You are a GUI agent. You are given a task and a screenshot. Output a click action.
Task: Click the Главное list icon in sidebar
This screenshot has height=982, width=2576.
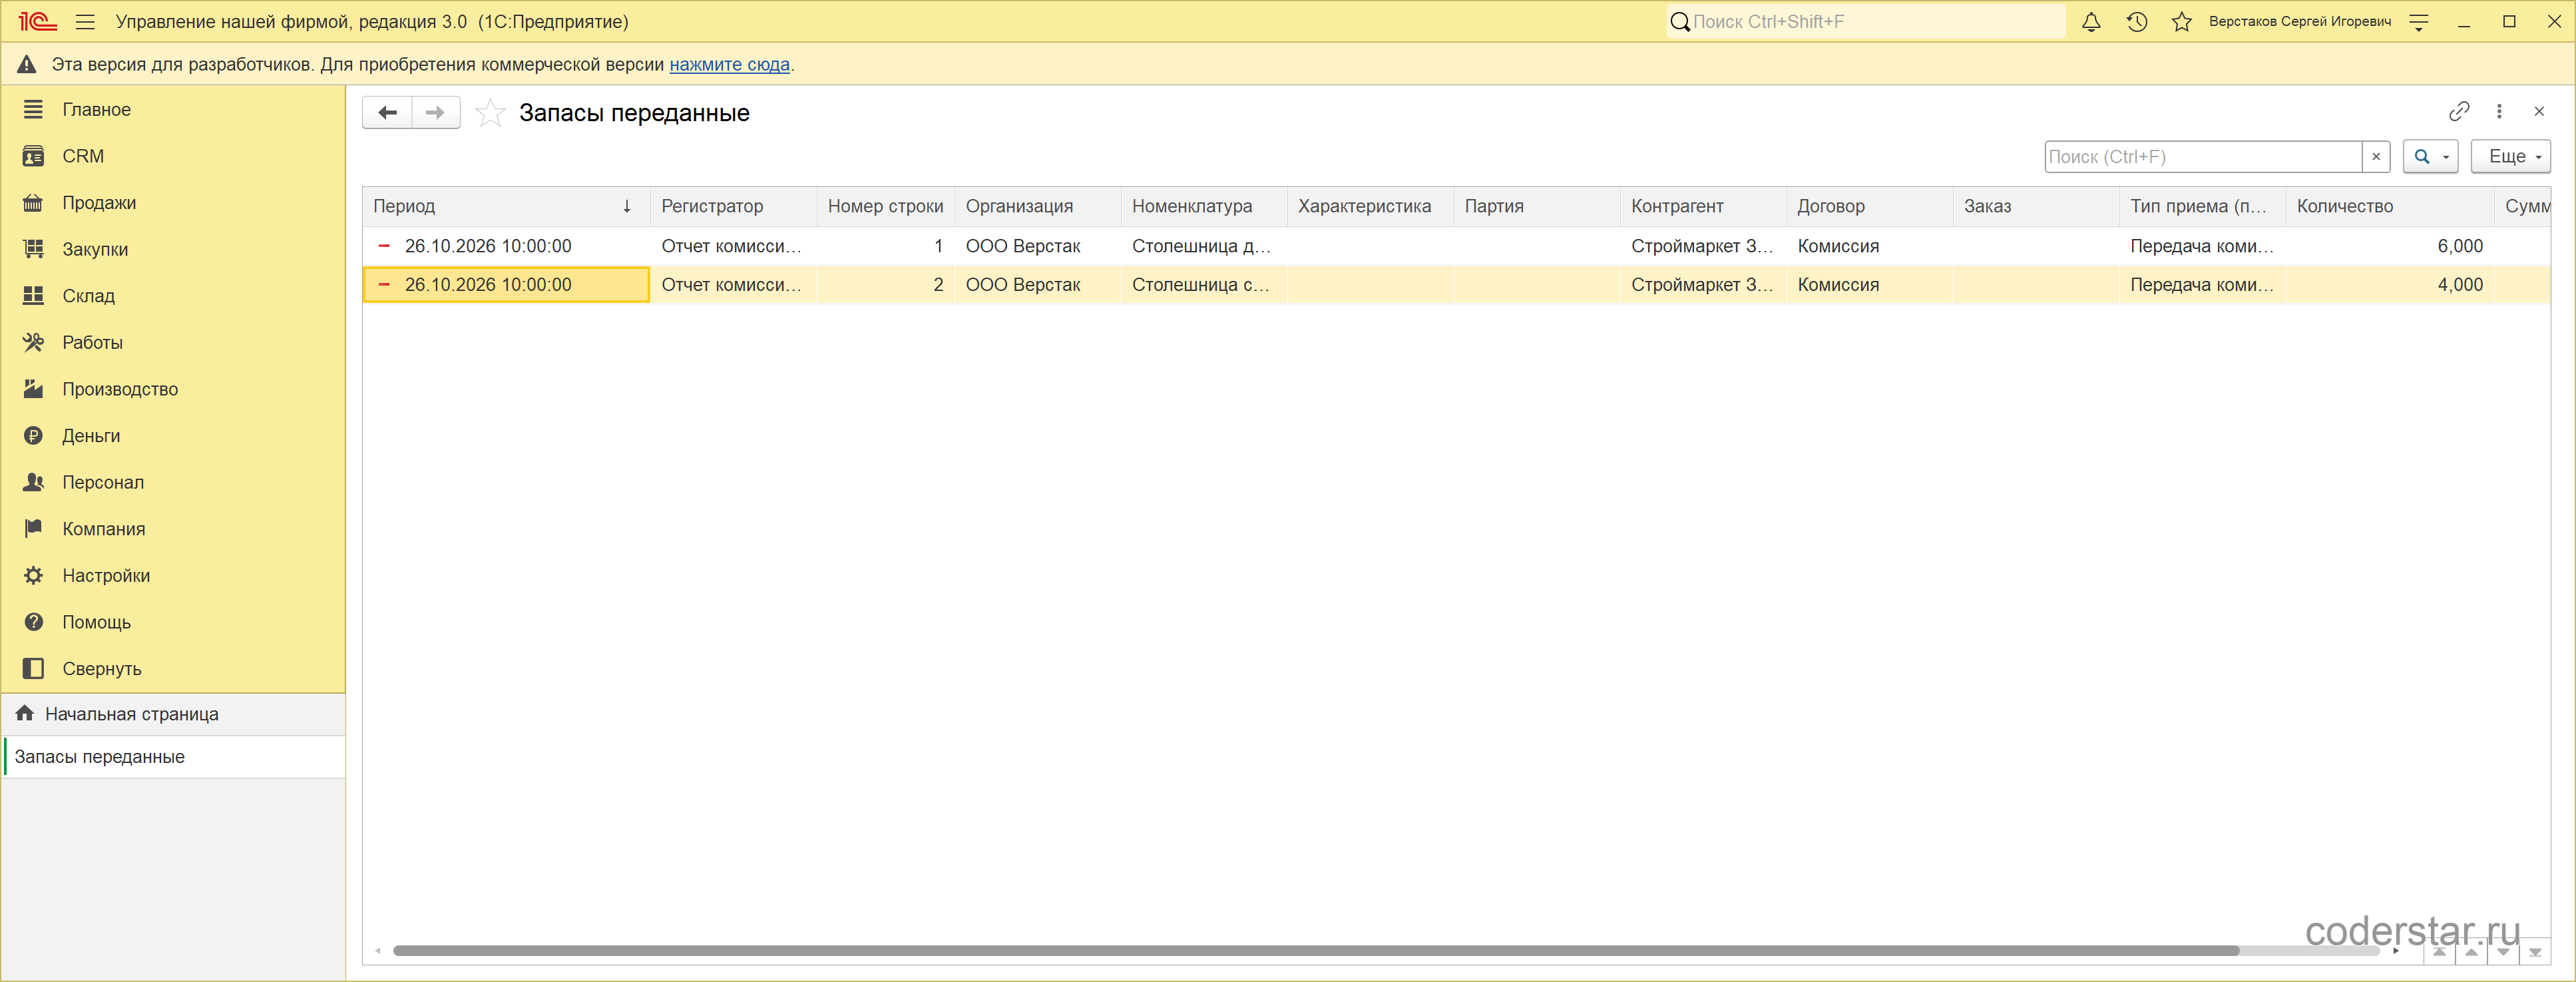coord(33,109)
